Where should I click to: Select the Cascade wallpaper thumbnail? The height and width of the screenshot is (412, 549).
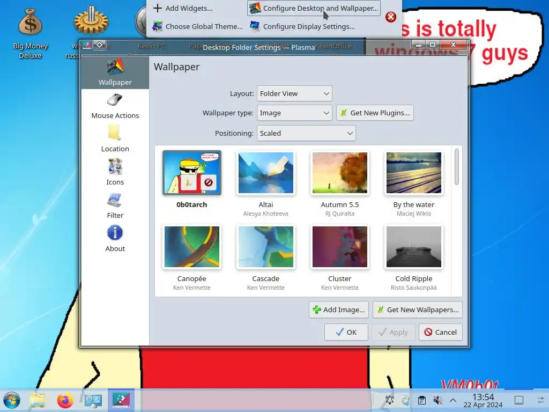click(x=266, y=247)
